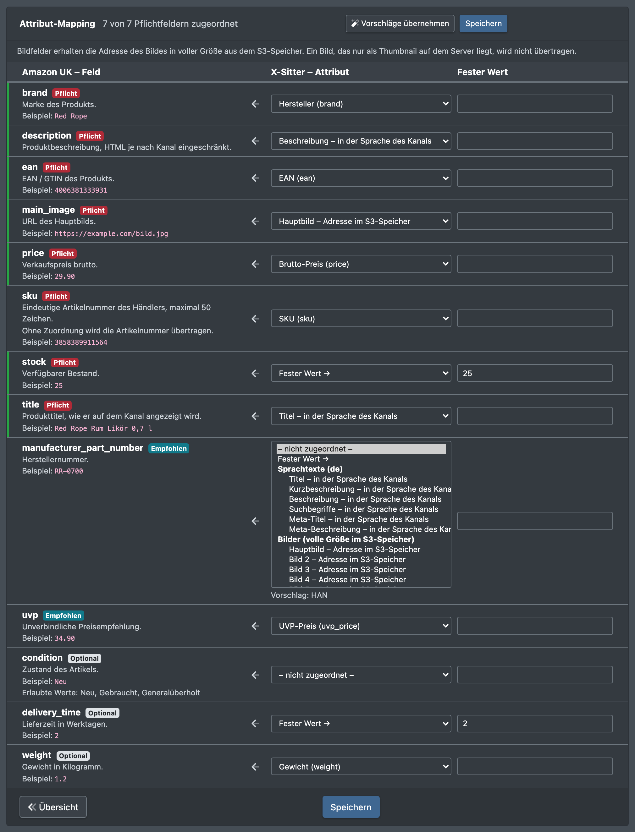
Task: Open the EAN (ean) dropdown
Action: (x=361, y=178)
